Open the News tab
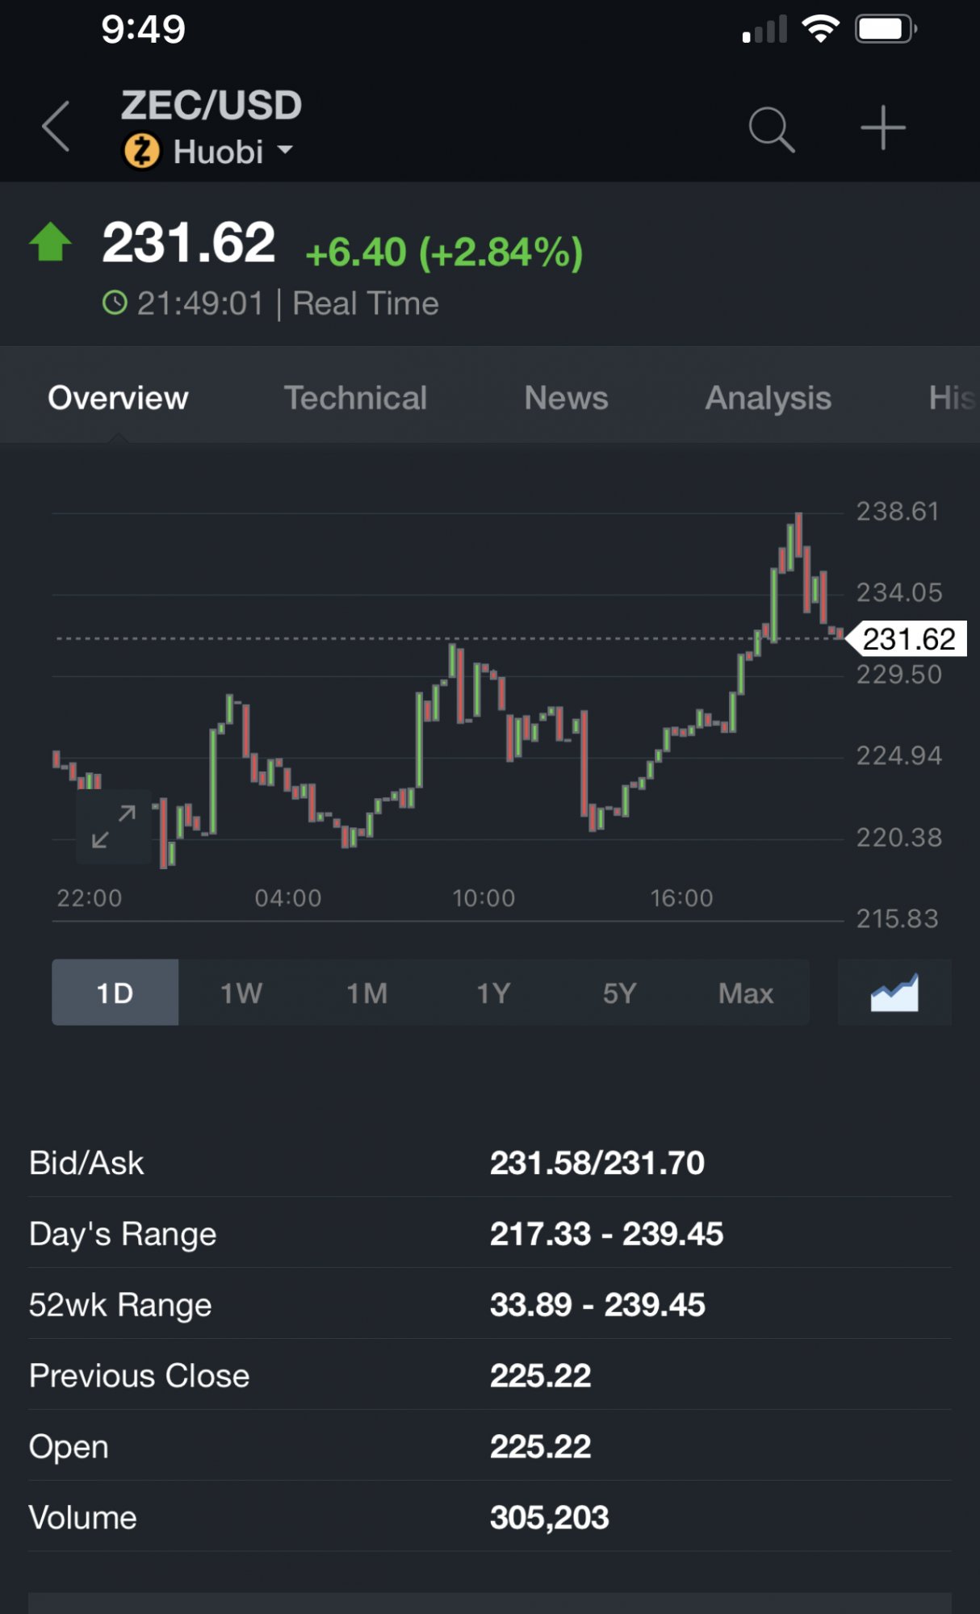 point(566,398)
